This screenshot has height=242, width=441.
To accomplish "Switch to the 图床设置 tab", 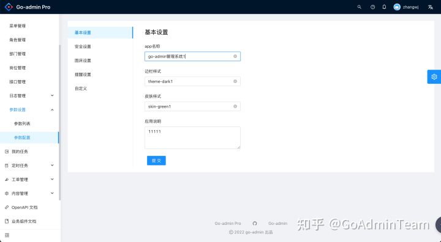I will tap(100, 61).
